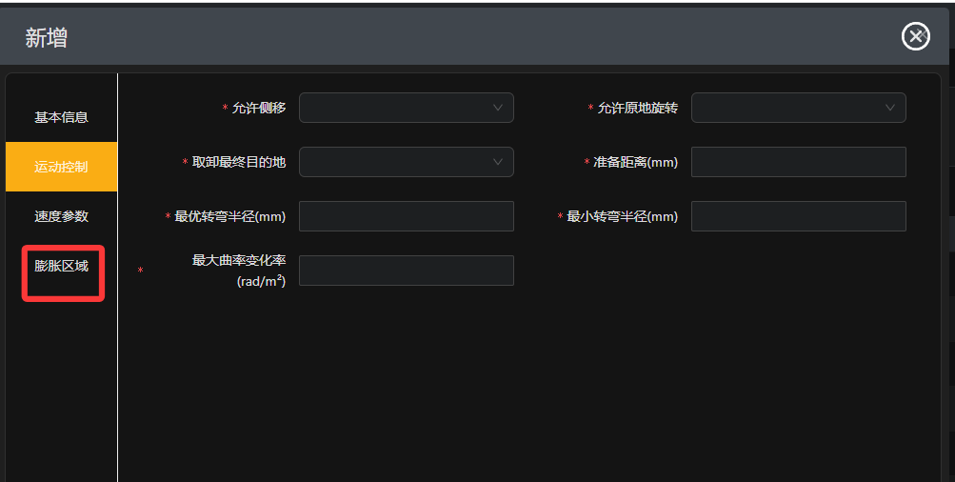Switch to the 基本信息 tab
Viewport: 955px width, 482px height.
[x=62, y=117]
